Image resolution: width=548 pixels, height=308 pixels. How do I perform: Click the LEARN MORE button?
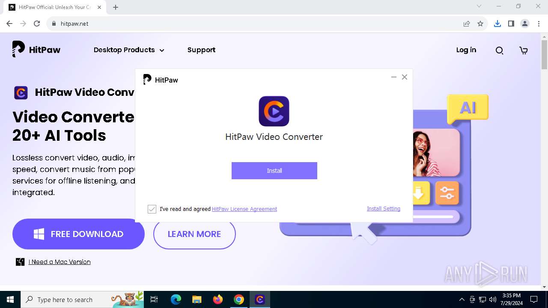[x=194, y=234]
